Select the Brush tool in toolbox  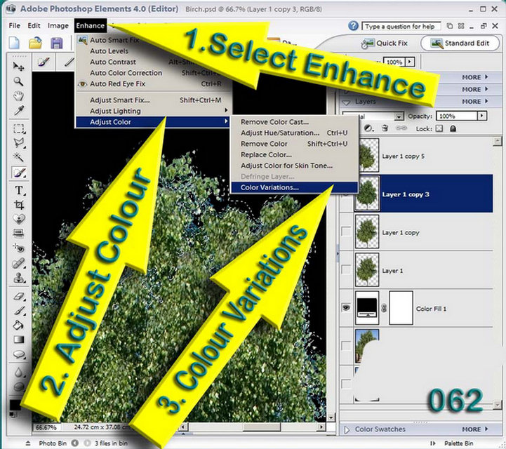tap(20, 311)
